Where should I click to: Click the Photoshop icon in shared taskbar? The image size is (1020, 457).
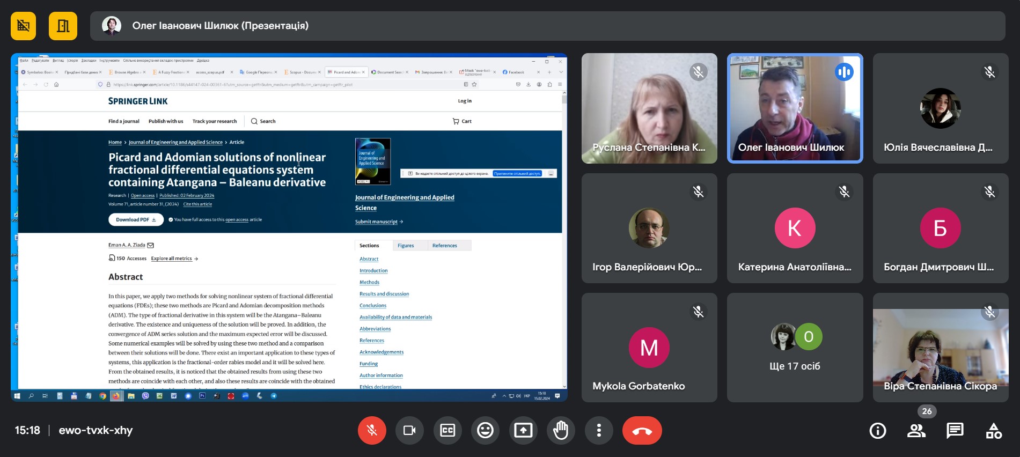pos(202,396)
